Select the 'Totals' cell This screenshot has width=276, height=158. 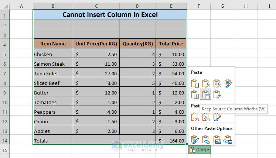click(x=53, y=140)
